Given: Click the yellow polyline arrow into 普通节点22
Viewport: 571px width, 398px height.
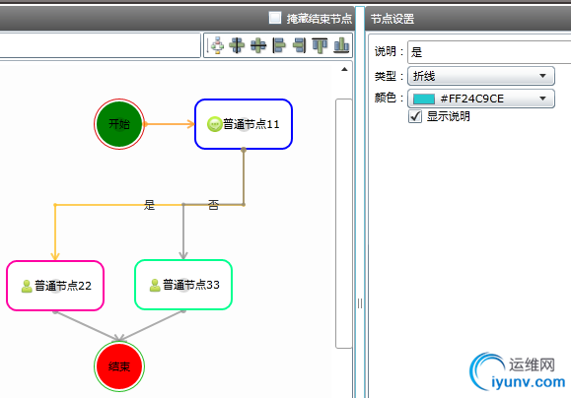Looking at the screenshot, I should pyautogui.click(x=55, y=232).
